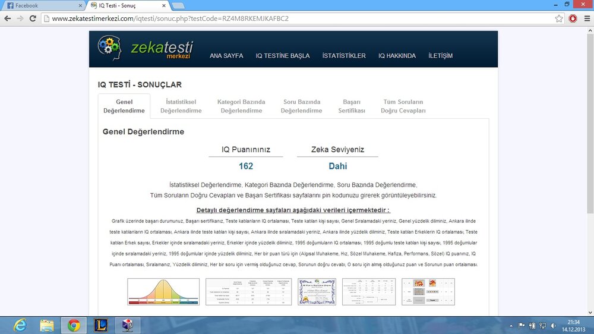Open the Başarı Sertifikası tab
The width and height of the screenshot is (594, 334).
[x=352, y=106]
